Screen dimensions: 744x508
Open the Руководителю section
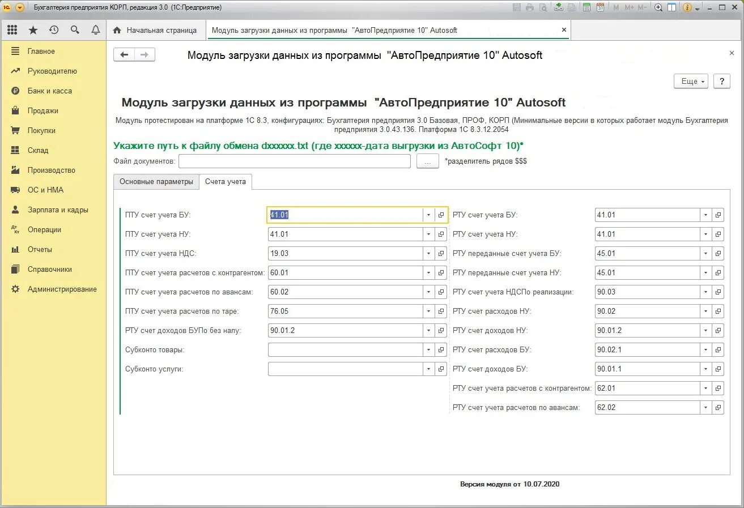point(52,71)
